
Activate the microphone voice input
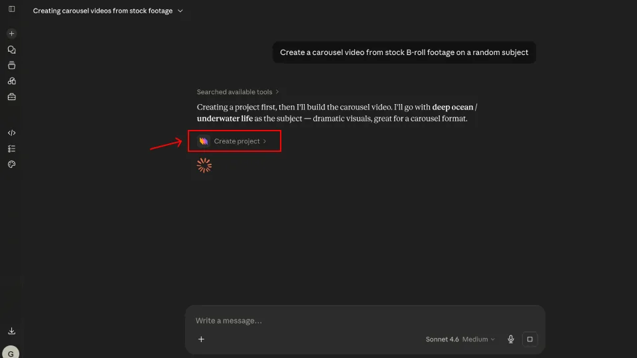(x=511, y=339)
